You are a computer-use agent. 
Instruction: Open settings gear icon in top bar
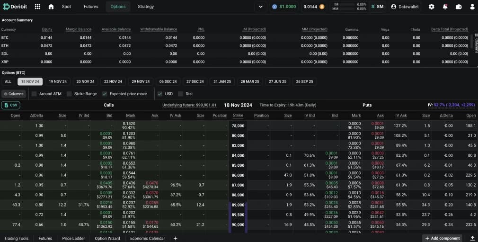click(431, 7)
